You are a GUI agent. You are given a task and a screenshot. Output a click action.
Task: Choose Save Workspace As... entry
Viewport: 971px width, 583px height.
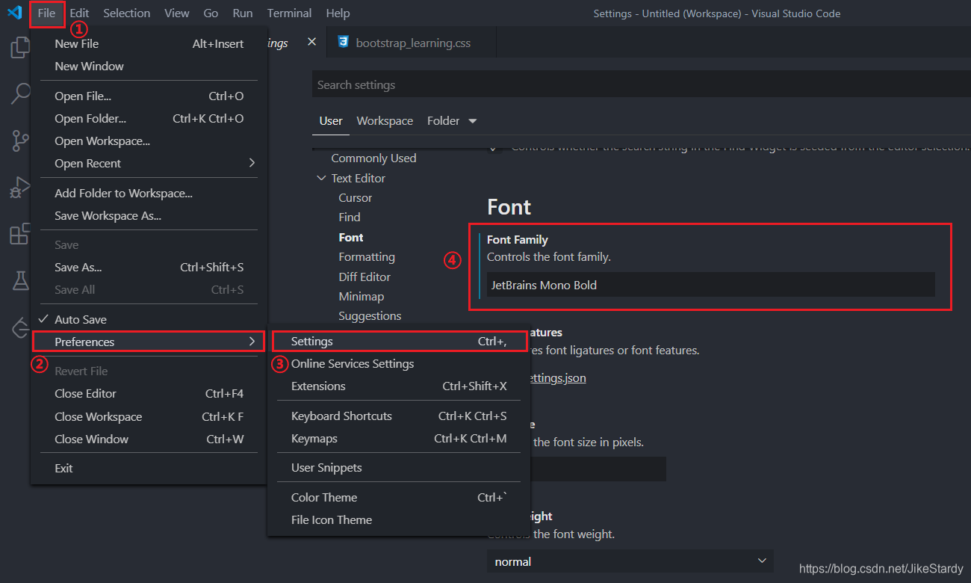148,215
